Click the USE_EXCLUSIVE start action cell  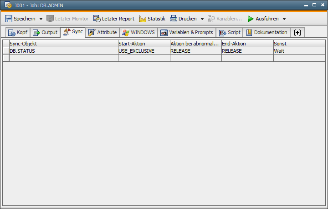(x=143, y=51)
